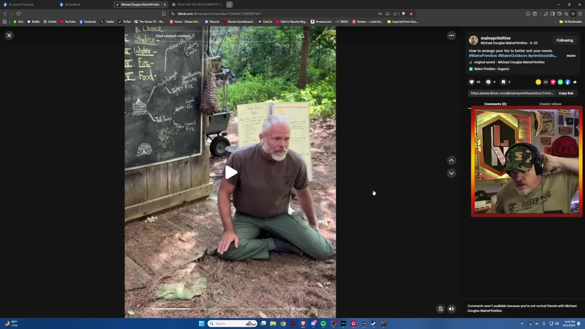
Task: Open the YouTube bookmark
Action: 68,21
